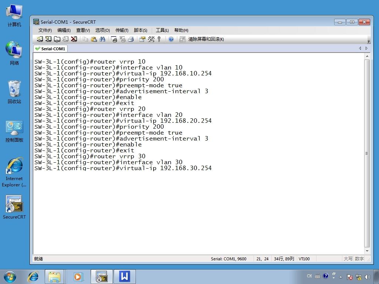This screenshot has width=379, height=284.
Task: Select the Serial-COM1 session tab
Action: tap(50, 48)
